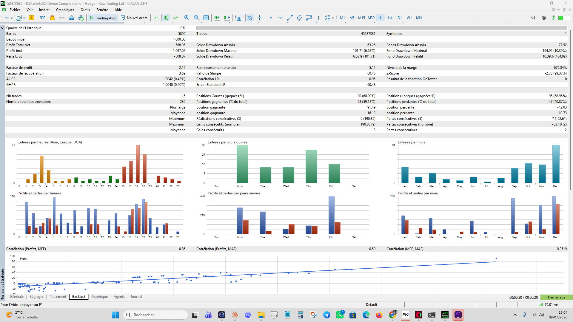
Task: Take a chart screenshot with camera icon
Action: pos(238,18)
